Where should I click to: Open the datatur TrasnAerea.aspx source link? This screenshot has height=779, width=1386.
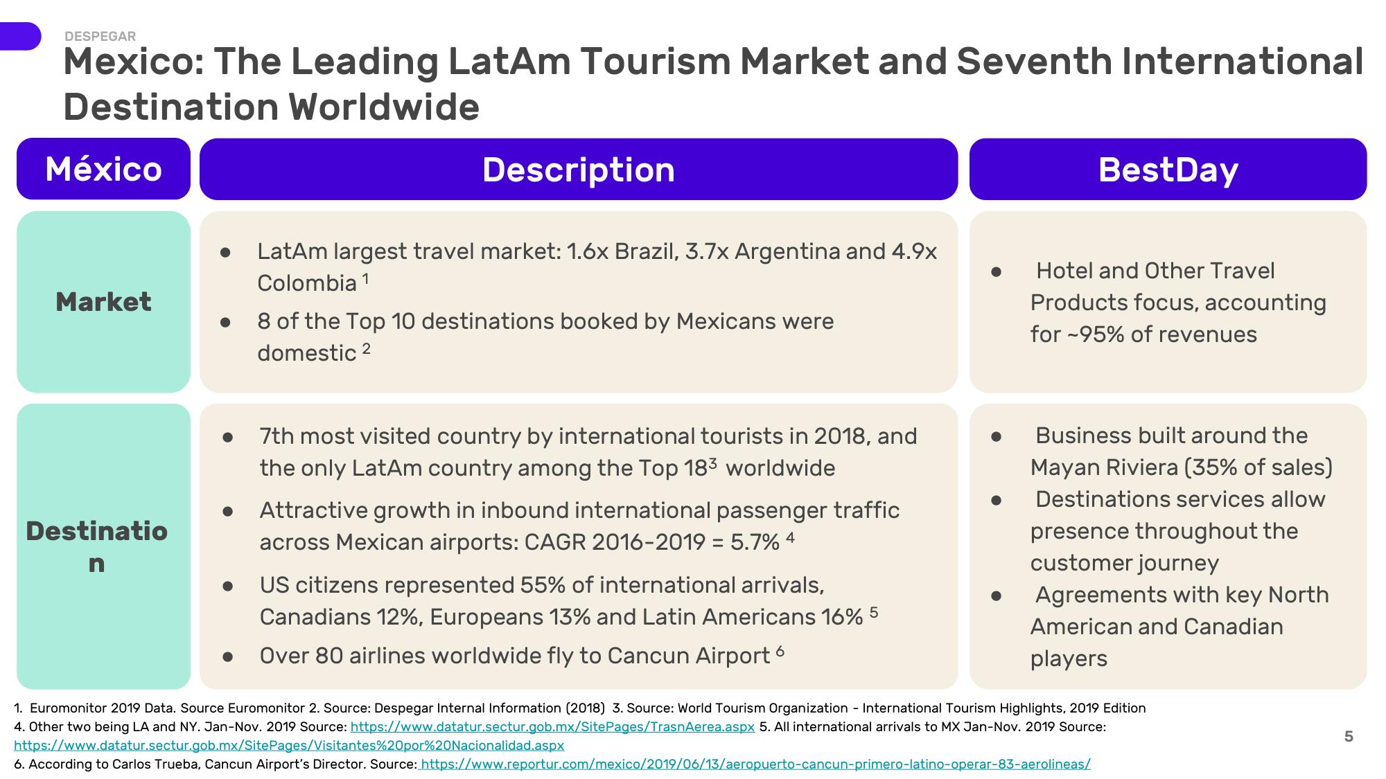[552, 727]
